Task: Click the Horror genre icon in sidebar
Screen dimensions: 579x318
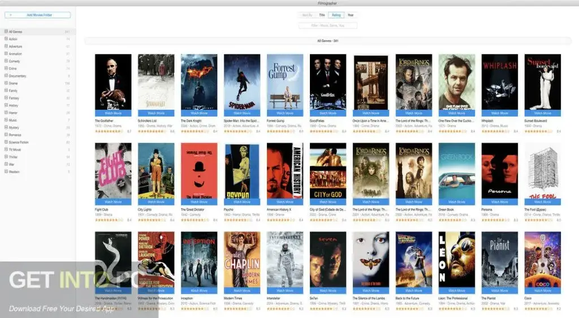Action: click(x=6, y=113)
